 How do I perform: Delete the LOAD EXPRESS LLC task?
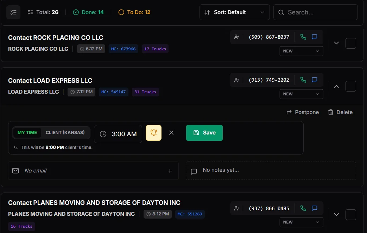coord(340,112)
